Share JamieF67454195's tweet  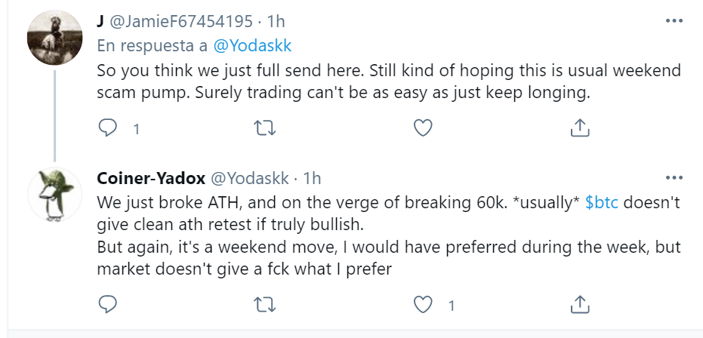coord(579,128)
